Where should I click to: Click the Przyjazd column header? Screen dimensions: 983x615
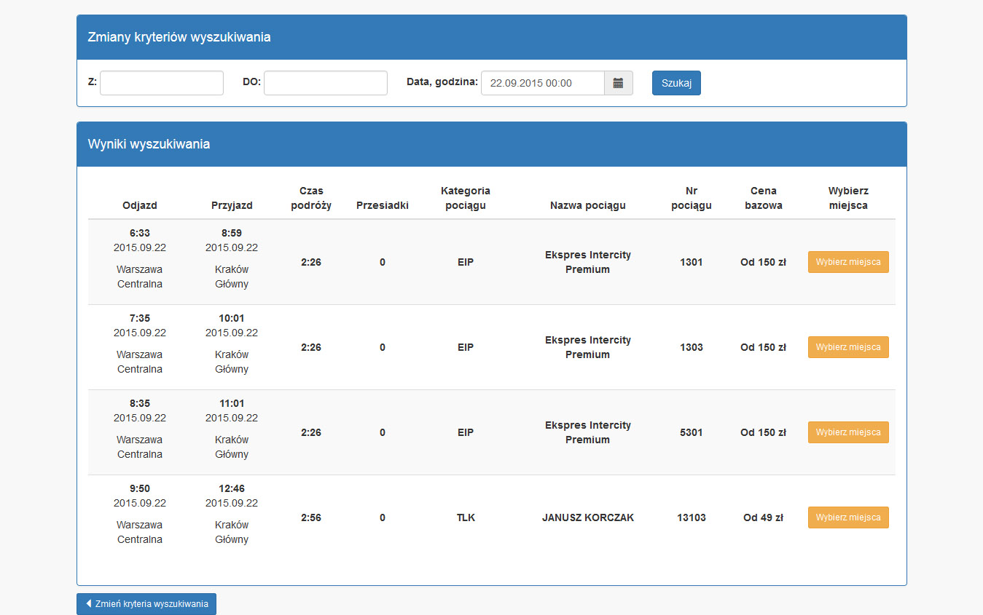[x=232, y=205]
